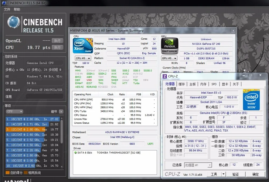
Task: Select ranking row 12C/24T @ 2.50 GHz
Action: pyautogui.click(x=33, y=145)
